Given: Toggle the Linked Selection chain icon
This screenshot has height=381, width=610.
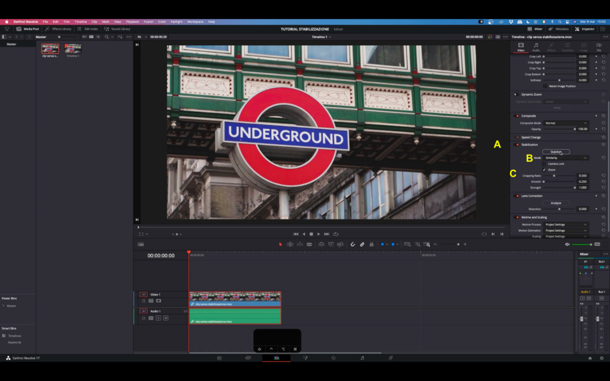Looking at the screenshot, I should click(x=362, y=245).
